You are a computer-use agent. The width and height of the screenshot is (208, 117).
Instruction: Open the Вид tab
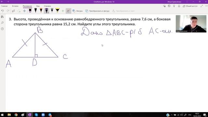tap(38, 6)
